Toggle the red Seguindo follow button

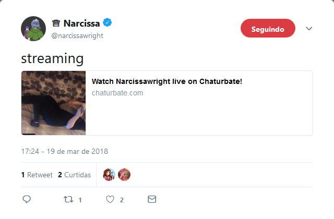coord(268,28)
